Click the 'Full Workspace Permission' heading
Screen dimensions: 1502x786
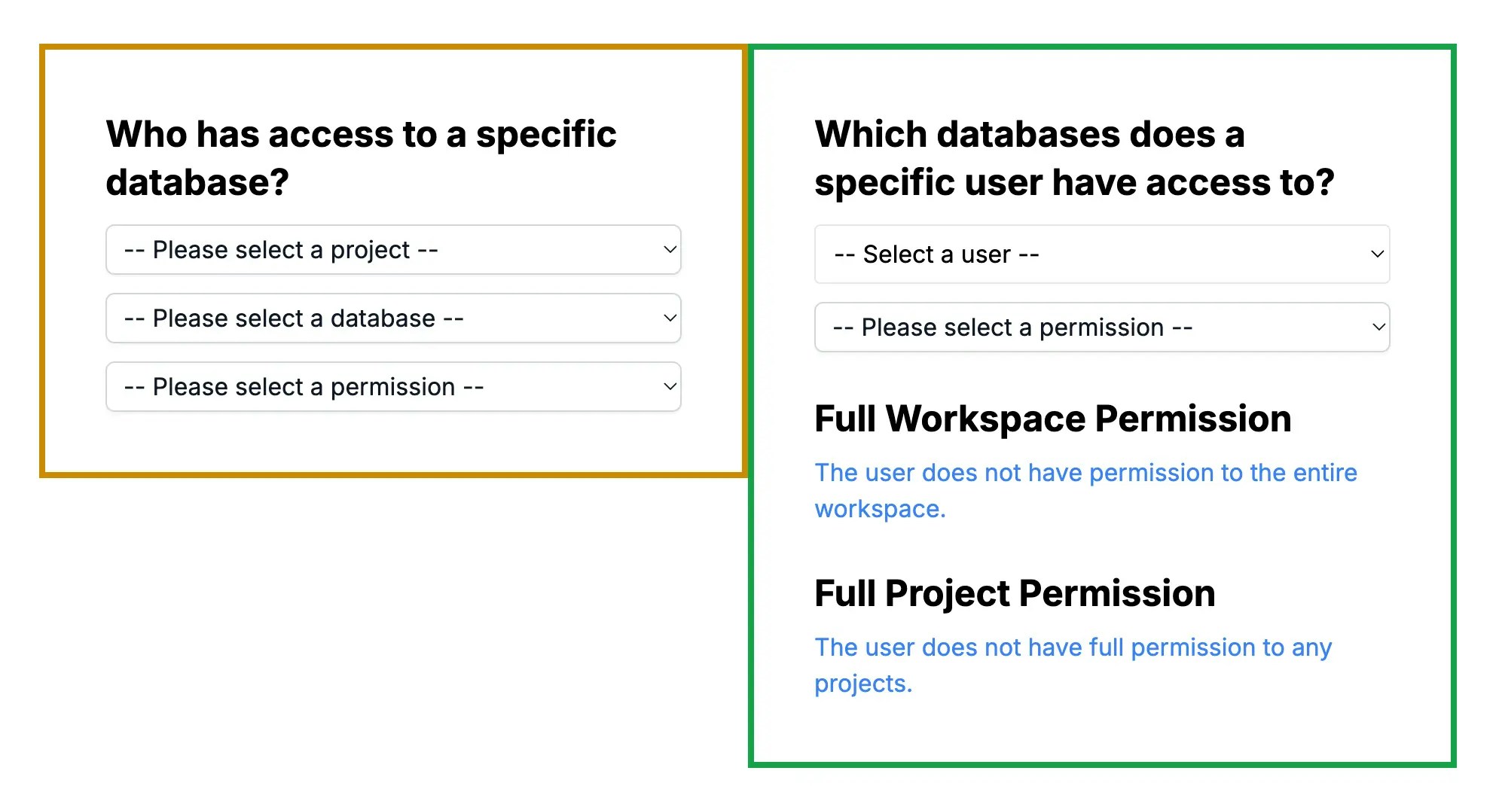click(1052, 419)
